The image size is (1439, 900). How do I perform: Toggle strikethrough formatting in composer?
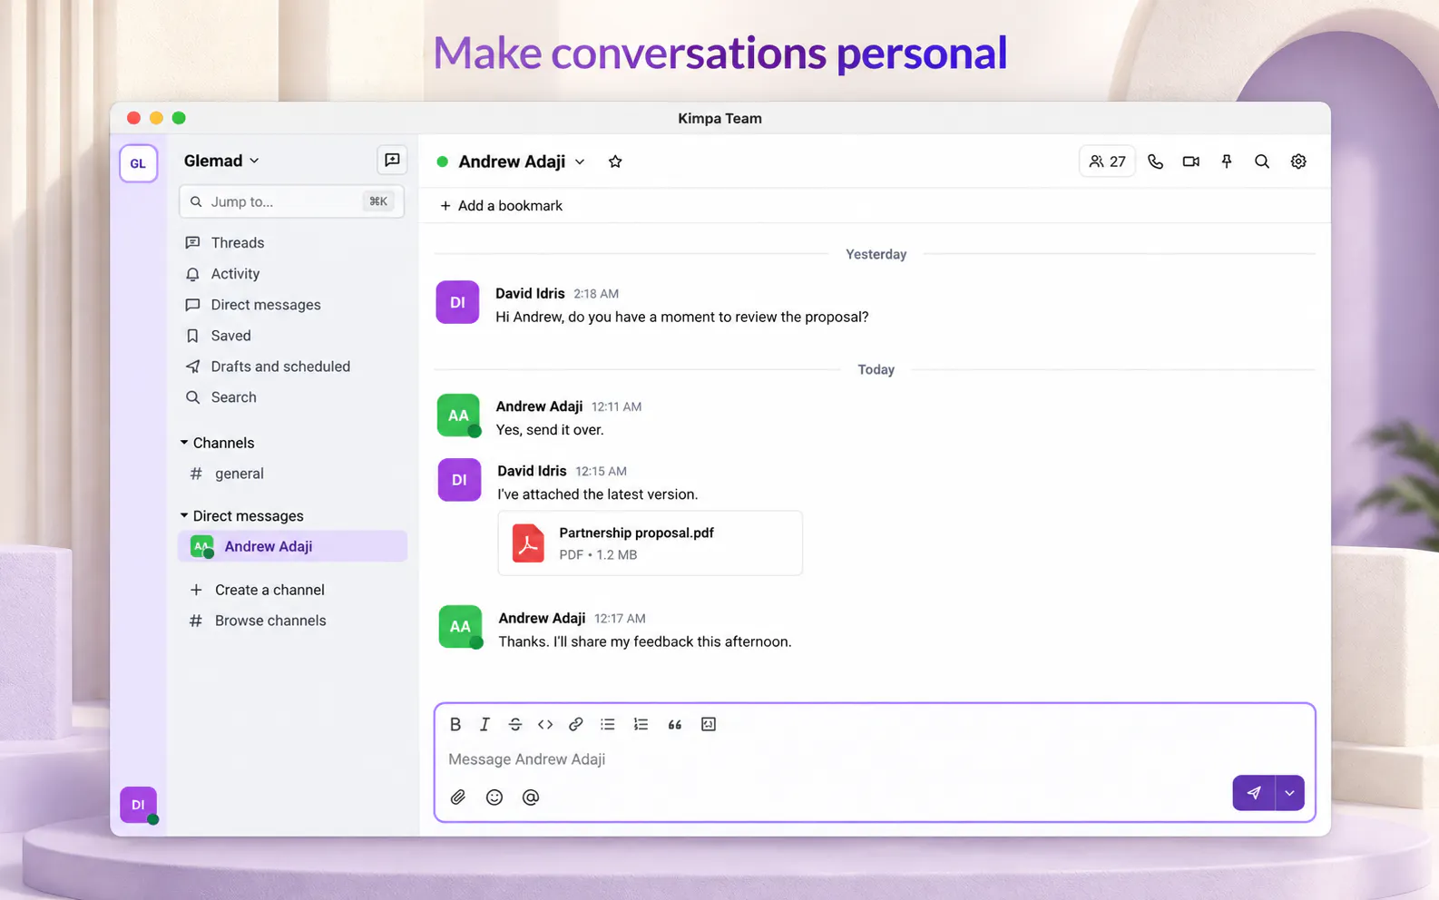click(x=514, y=724)
